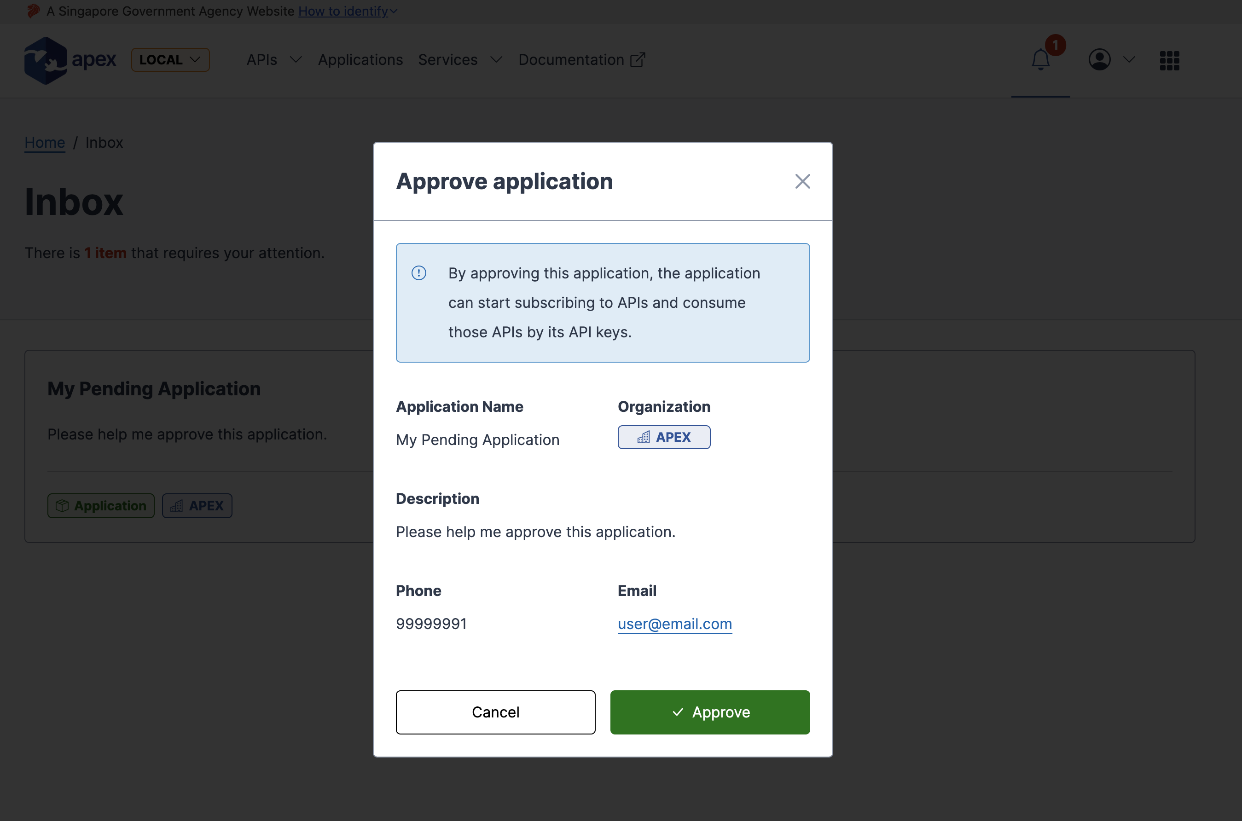Open the profile account chevron menu
Viewport: 1242px width, 821px height.
tap(1128, 59)
